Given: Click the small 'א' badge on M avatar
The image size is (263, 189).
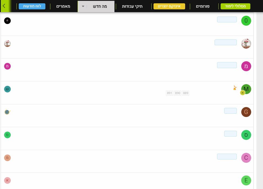Looking at the screenshot, I should click(x=243, y=93).
